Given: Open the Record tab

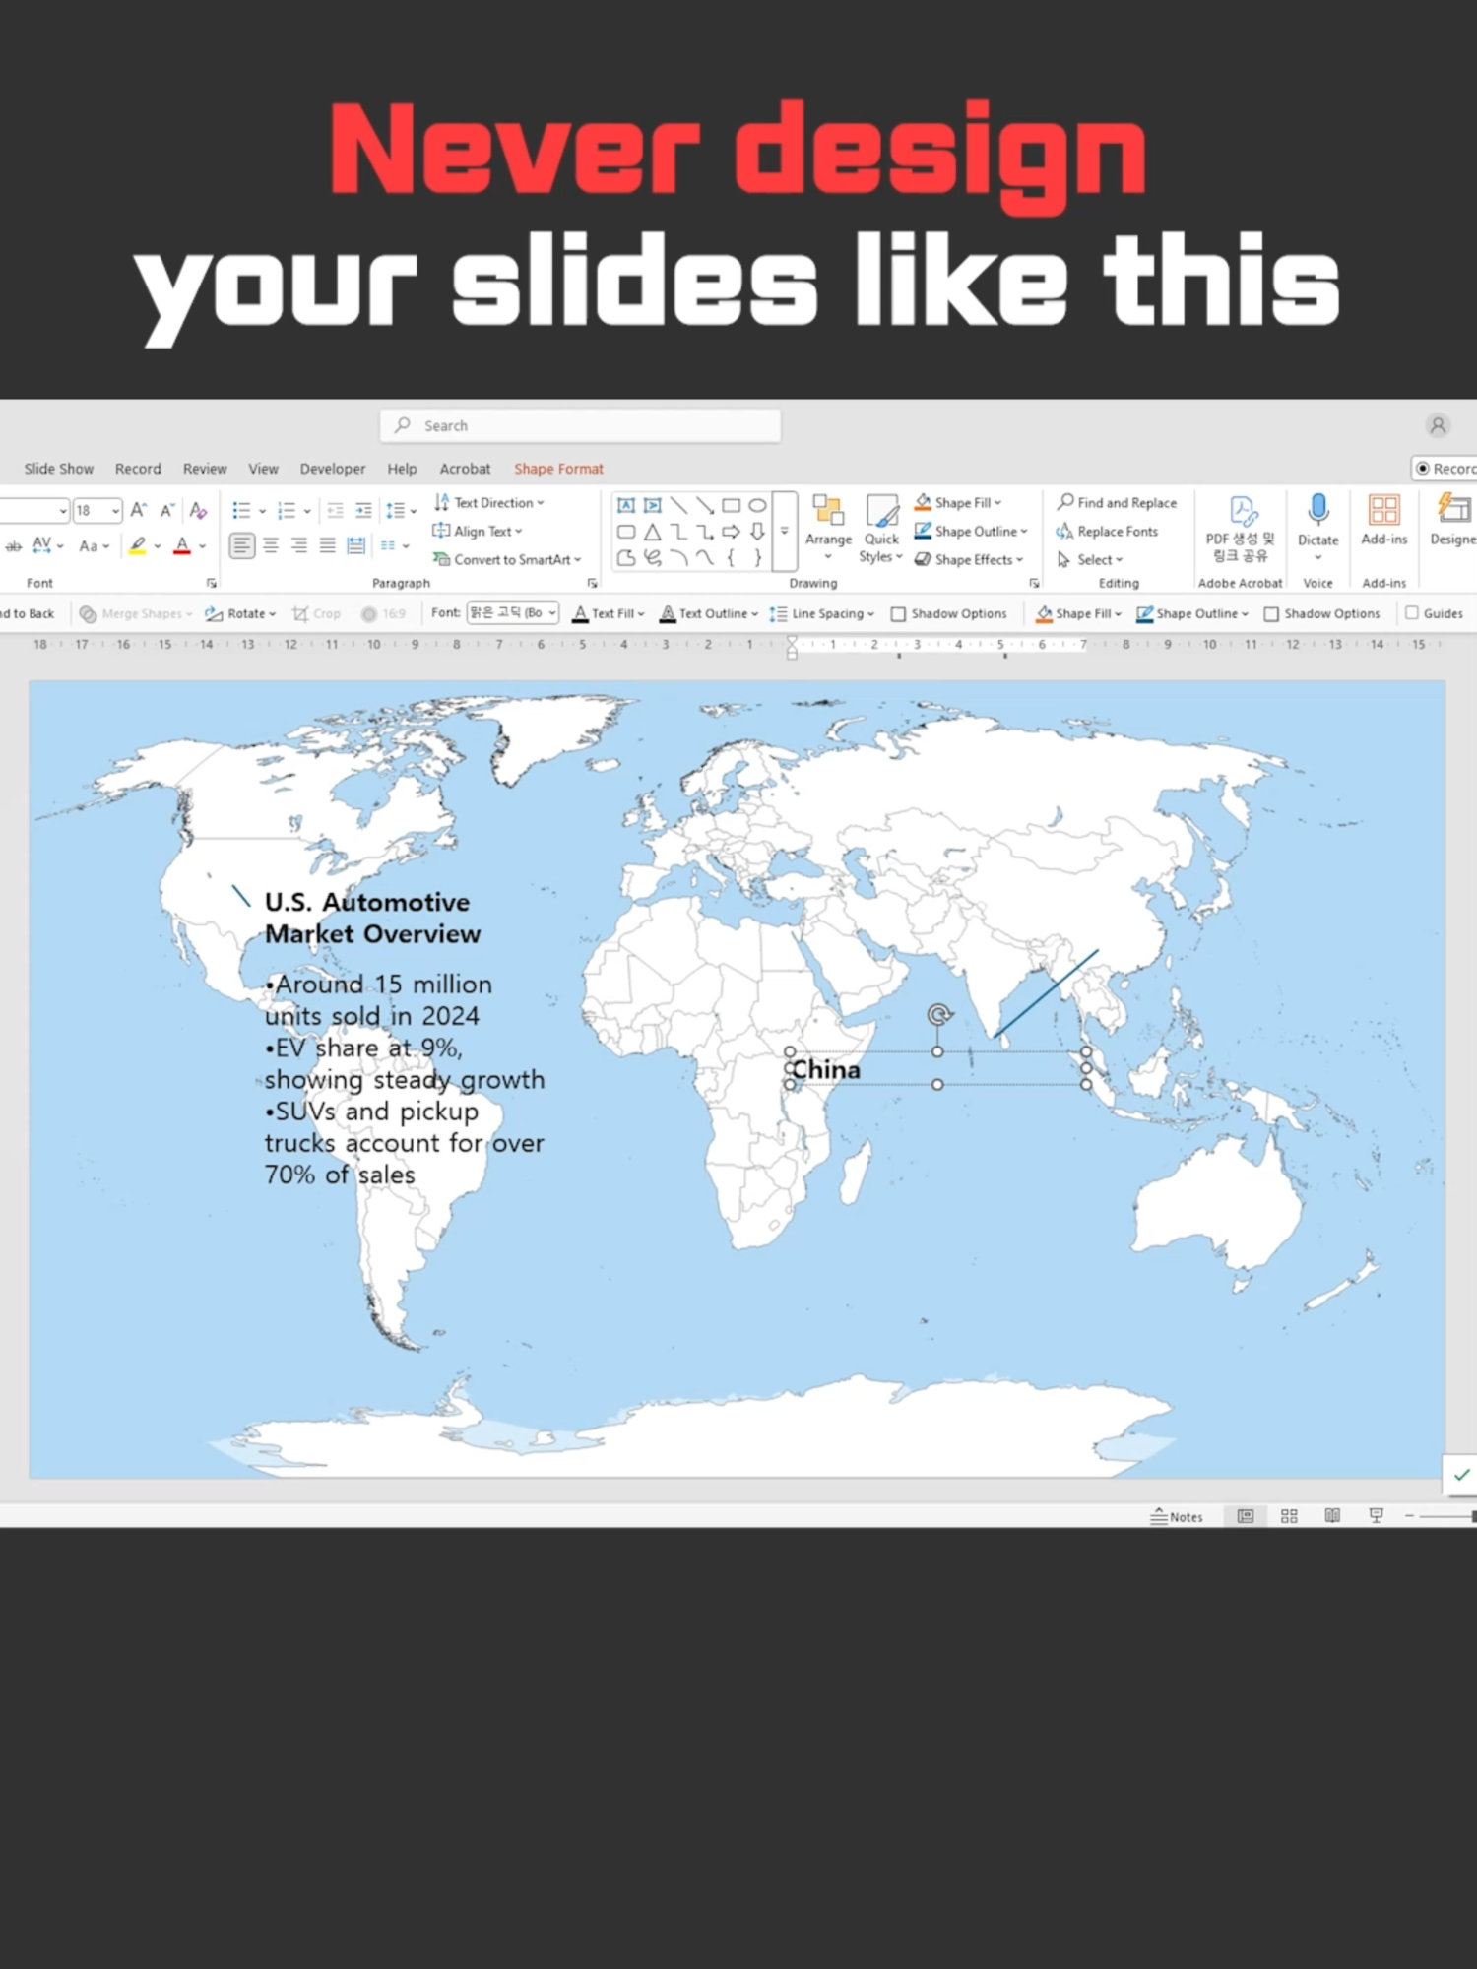Looking at the screenshot, I should [138, 469].
